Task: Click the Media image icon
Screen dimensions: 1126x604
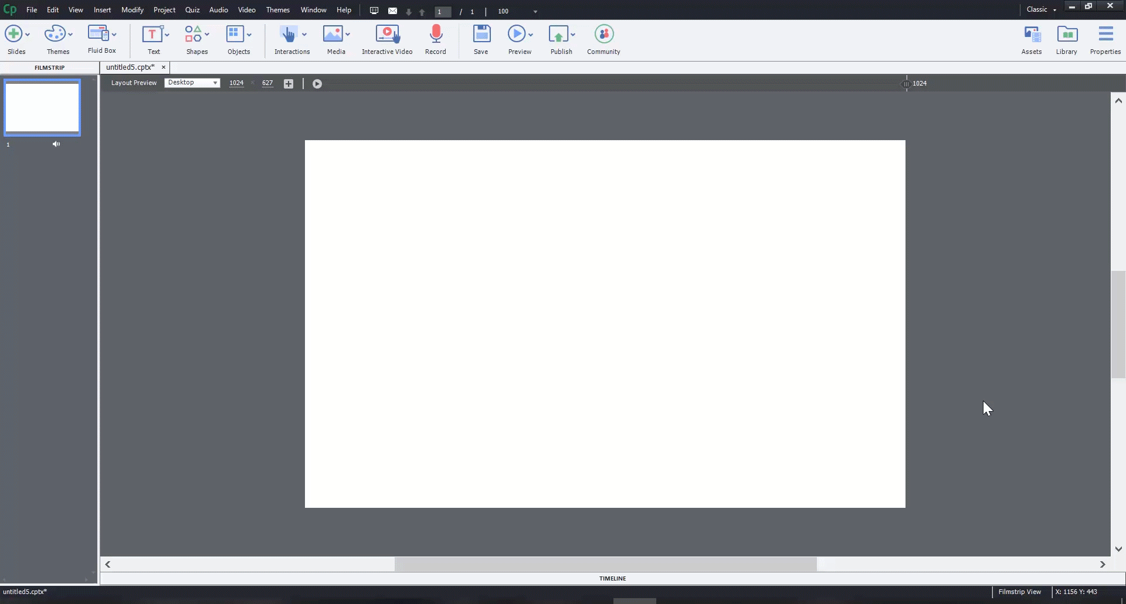Action: pyautogui.click(x=333, y=34)
